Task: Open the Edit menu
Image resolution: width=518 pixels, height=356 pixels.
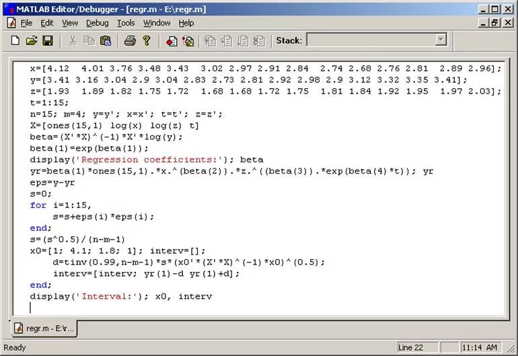Action: click(x=47, y=23)
